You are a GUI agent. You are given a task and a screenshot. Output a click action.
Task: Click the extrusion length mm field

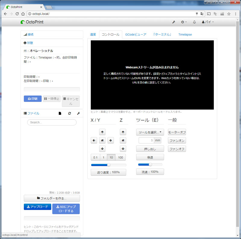tap(146, 140)
